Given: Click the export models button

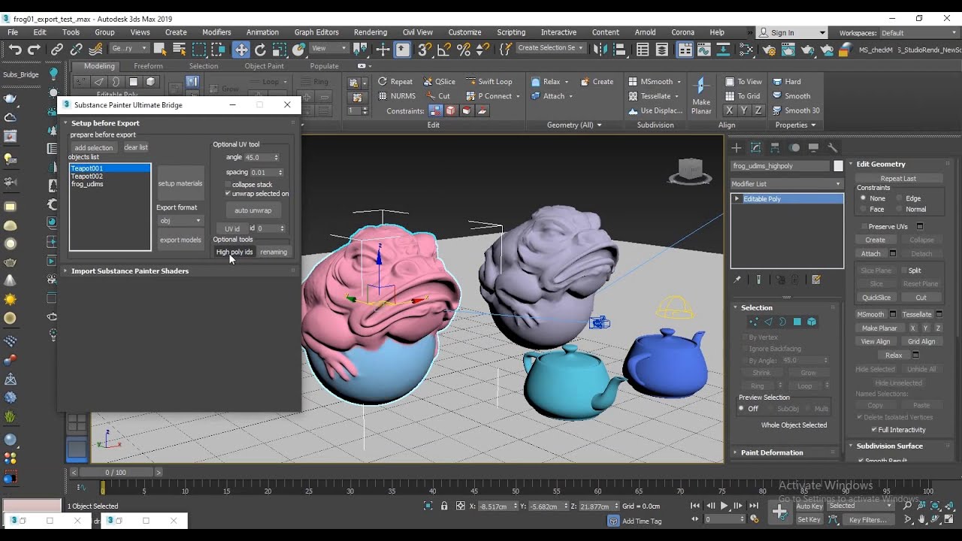Looking at the screenshot, I should coord(180,240).
